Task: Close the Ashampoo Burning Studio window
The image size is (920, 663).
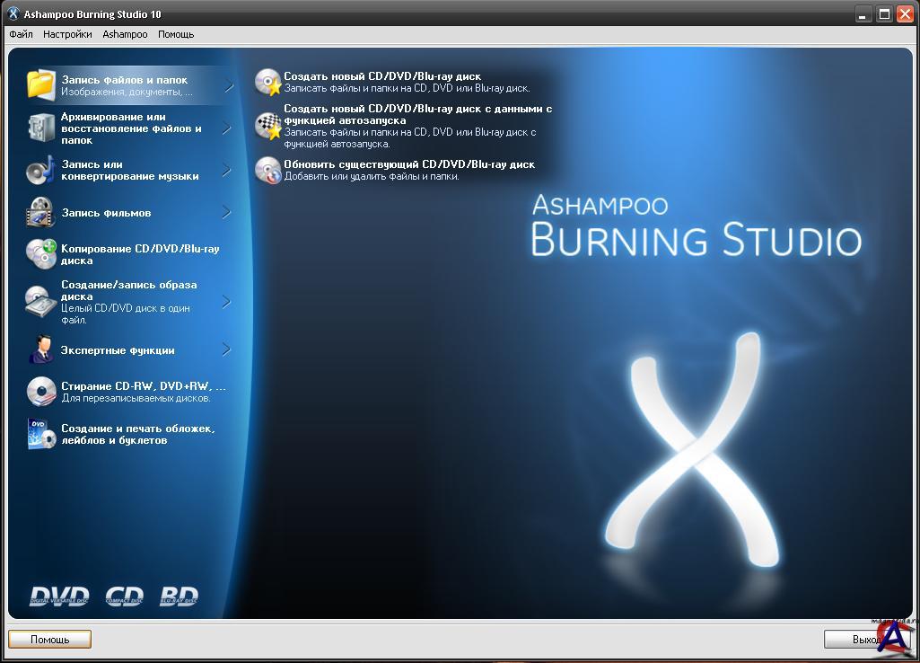Action: [905, 14]
